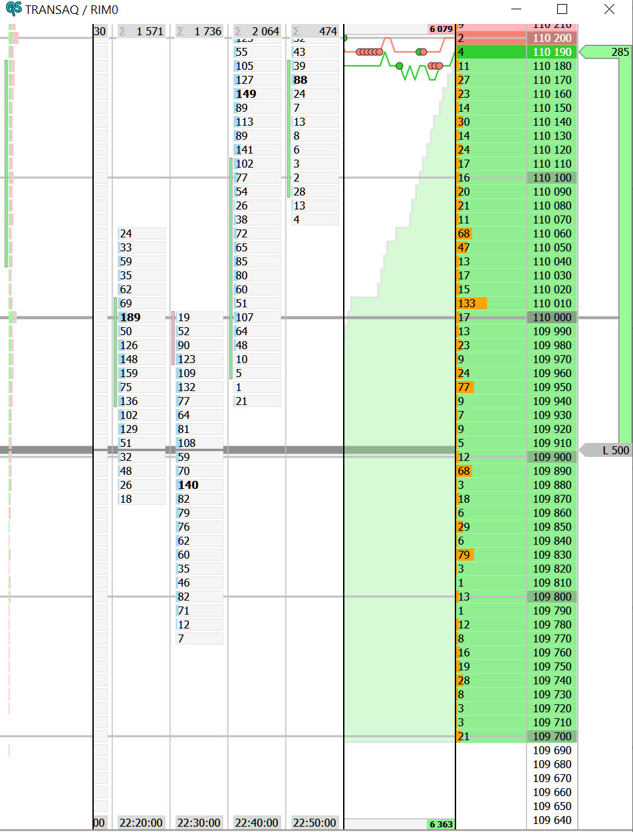This screenshot has width=633, height=832.
Task: Maximize the TRANSAQ / RIM0 window
Action: coord(562,9)
